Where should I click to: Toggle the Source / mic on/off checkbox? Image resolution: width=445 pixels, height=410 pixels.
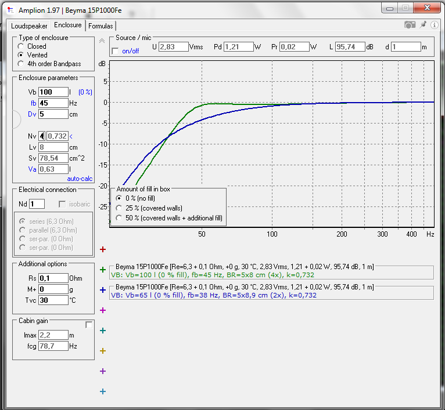pos(115,51)
